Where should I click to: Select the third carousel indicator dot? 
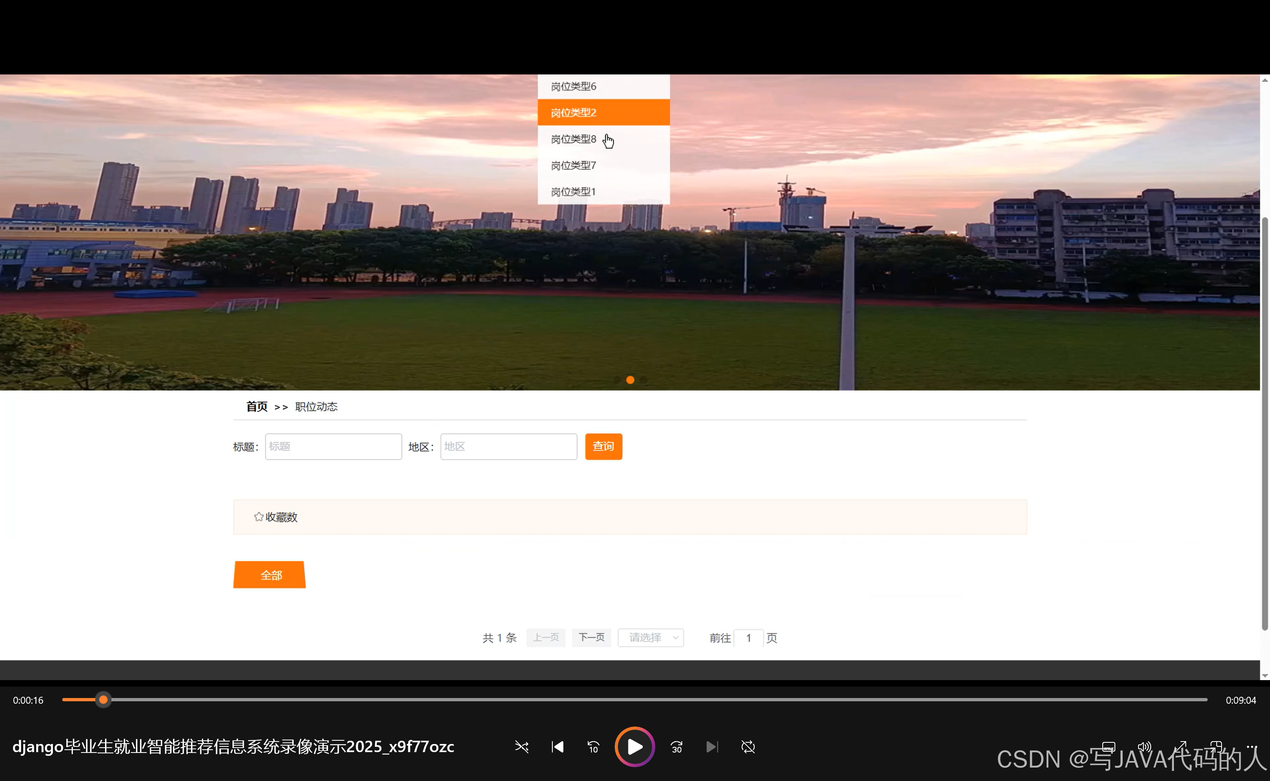point(644,380)
